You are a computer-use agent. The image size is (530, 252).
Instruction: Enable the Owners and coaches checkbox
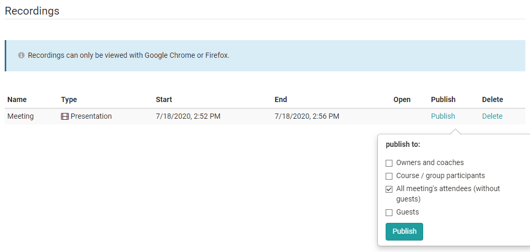[389, 163]
